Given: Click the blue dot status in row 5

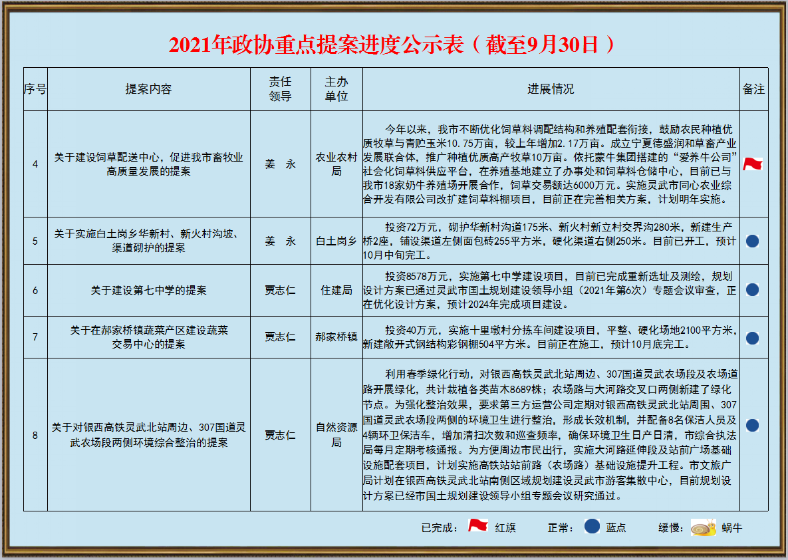Looking at the screenshot, I should pyautogui.click(x=752, y=241).
